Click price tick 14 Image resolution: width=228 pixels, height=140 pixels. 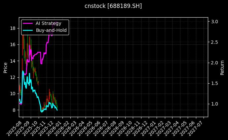point(13,61)
